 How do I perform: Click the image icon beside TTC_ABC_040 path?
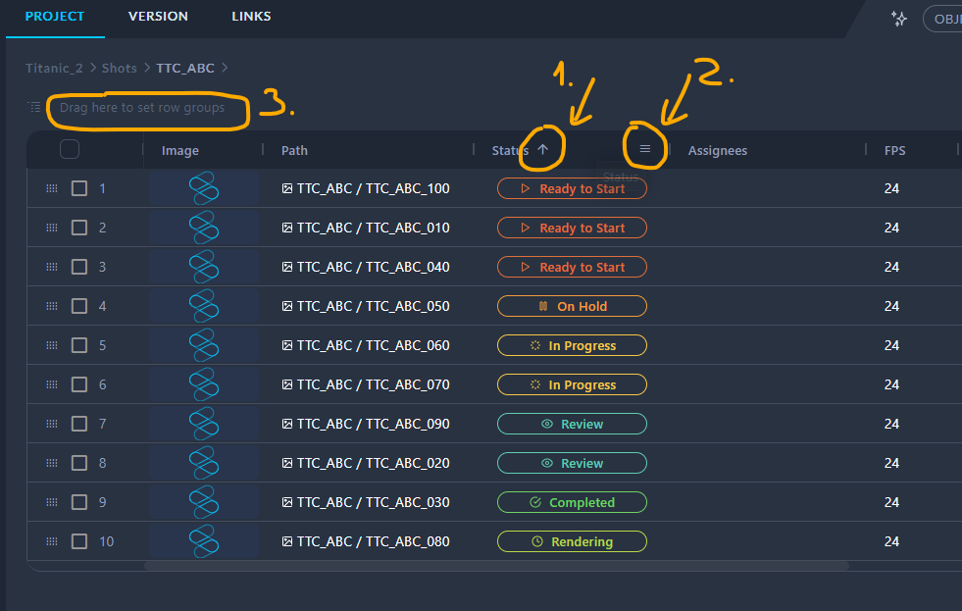coord(287,267)
